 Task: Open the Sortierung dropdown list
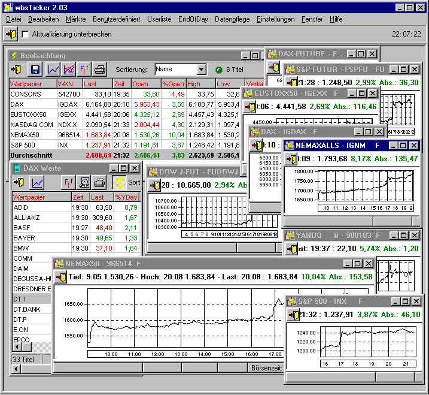201,70
